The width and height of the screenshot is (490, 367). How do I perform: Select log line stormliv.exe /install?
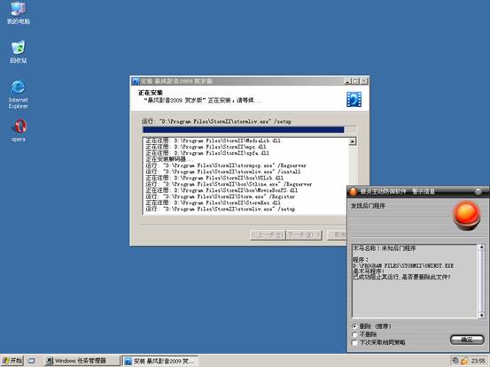222,172
